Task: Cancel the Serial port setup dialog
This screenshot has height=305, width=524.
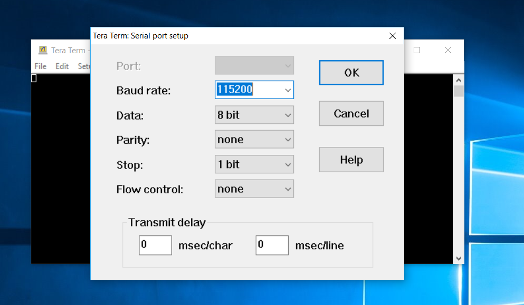Action: (x=351, y=113)
